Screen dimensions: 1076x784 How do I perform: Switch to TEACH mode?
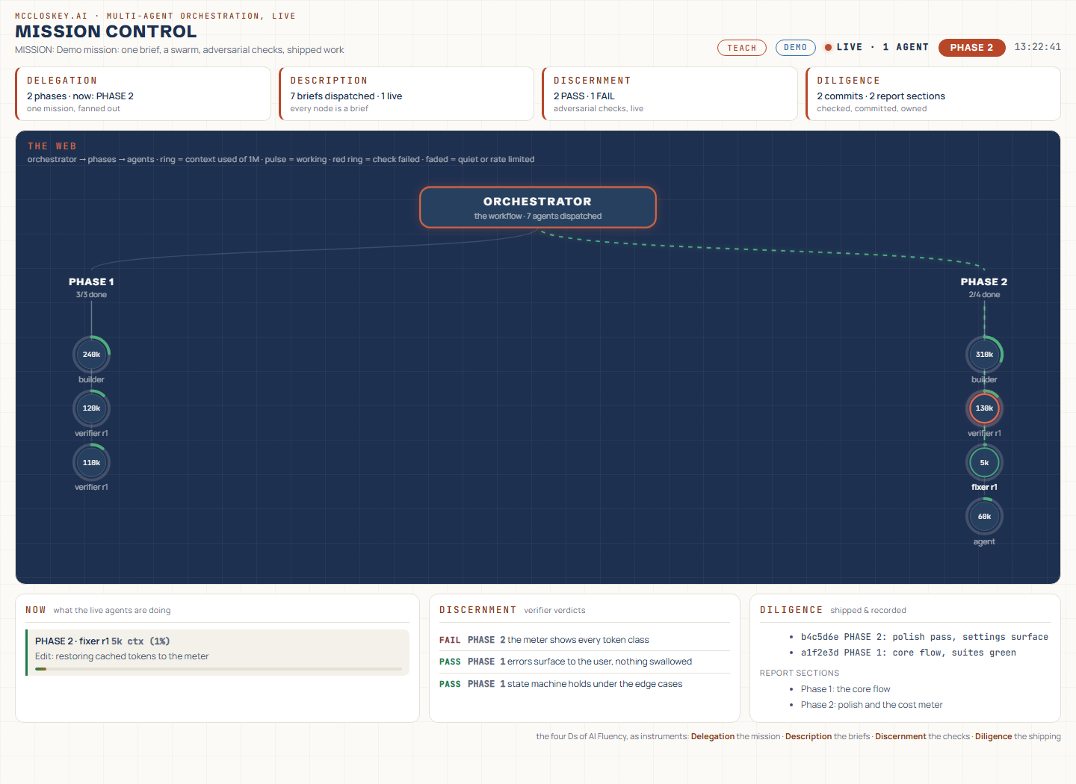coord(742,48)
